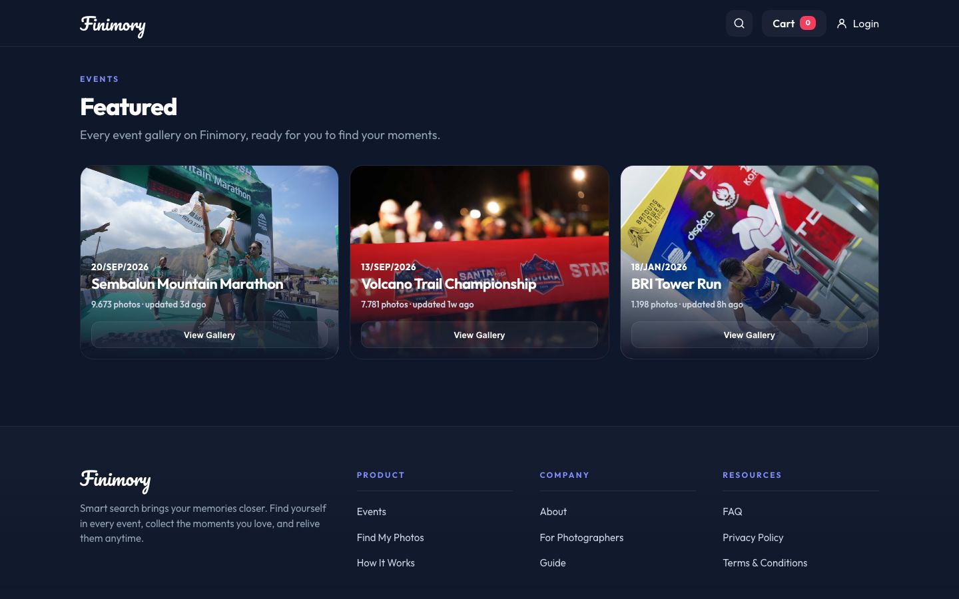Viewport: 959px width, 599px height.
Task: View Gallery for Volcano Trail Championship
Action: (x=479, y=335)
